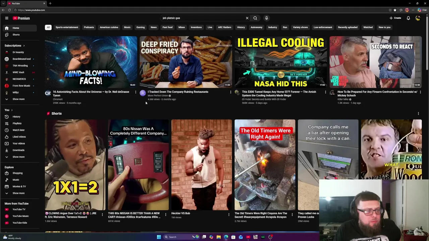The height and width of the screenshot is (241, 429).
Task: Open a new browser tab
Action: tap(50, 3)
